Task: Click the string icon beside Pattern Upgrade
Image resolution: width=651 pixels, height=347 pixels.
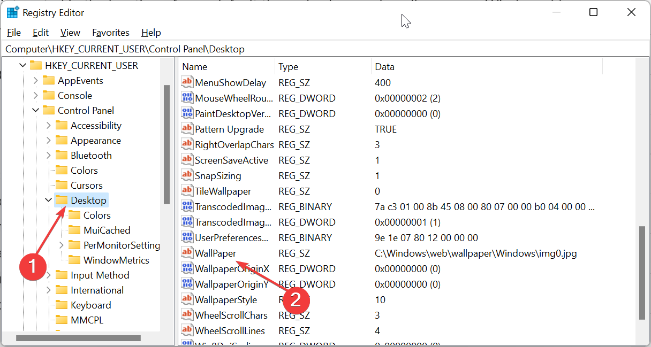Action: (187, 129)
